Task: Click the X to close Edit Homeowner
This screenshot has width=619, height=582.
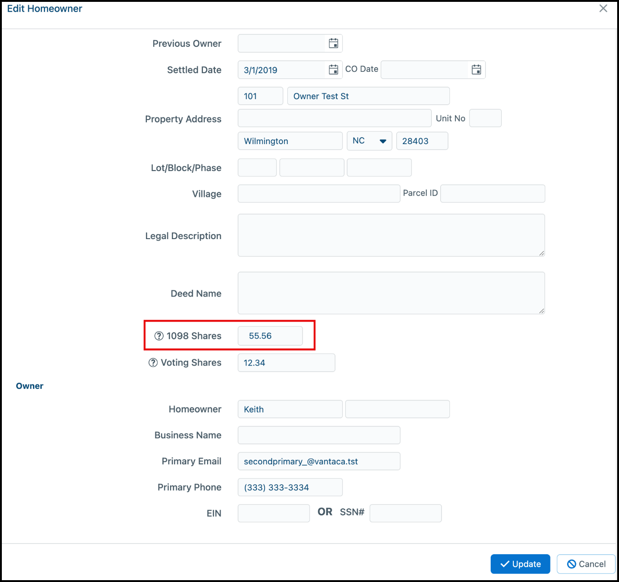Action: tap(603, 8)
